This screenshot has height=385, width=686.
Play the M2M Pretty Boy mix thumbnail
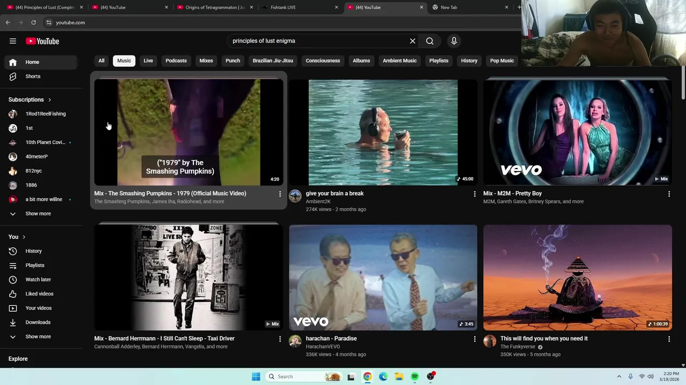(578, 132)
